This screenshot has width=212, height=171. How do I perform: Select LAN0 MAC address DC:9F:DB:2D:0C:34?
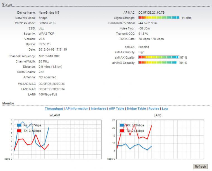click(x=52, y=89)
